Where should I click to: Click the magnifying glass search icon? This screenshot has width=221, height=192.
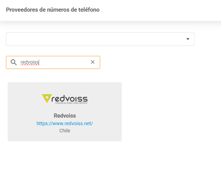coord(14,62)
